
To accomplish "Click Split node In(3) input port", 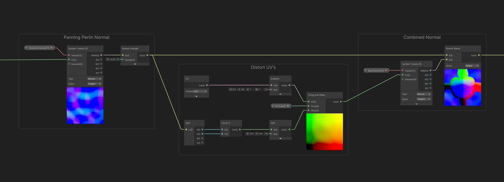I will 186,130.
